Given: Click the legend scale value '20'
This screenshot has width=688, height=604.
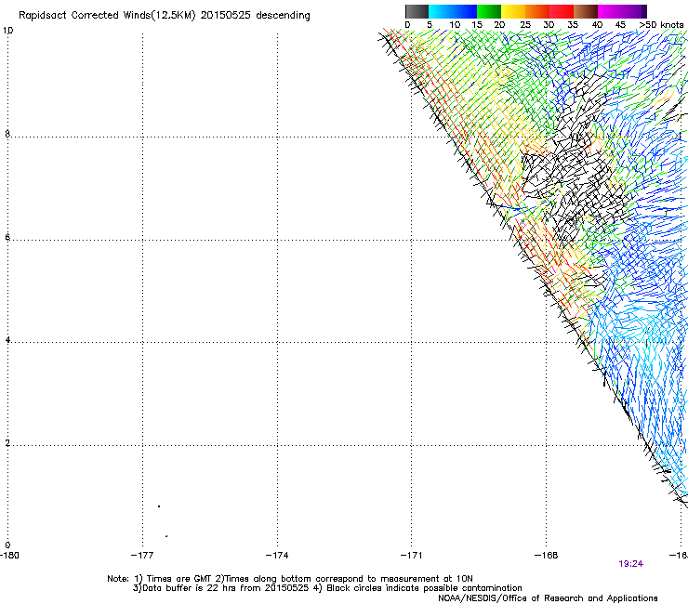Looking at the screenshot, I should click(x=499, y=25).
